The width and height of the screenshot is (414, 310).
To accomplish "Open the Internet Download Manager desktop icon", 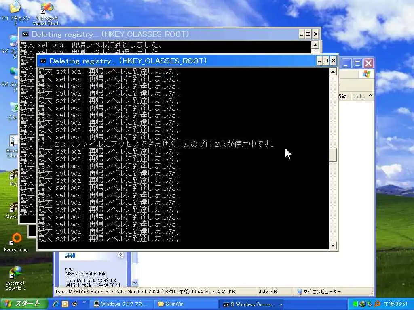I will tap(15, 278).
